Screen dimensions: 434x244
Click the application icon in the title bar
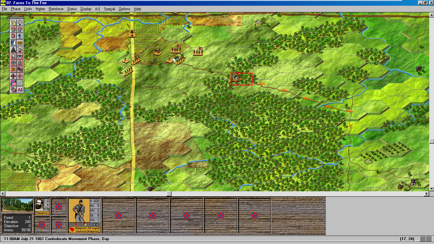click(x=3, y=3)
